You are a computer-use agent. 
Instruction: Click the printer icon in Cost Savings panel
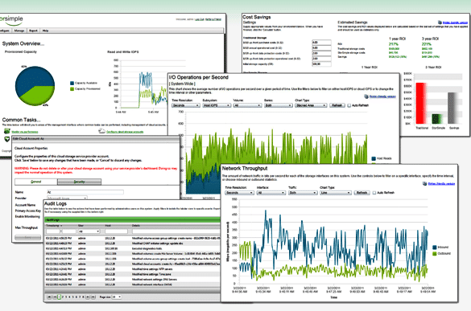tap(440, 23)
